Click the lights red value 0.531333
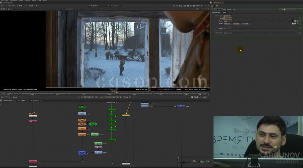303x168 pixels. pyautogui.click(x=227, y=24)
